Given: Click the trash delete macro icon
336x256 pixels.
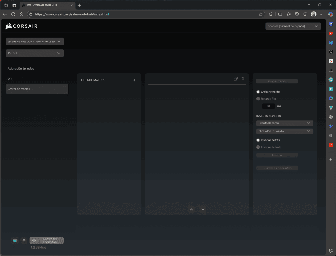Looking at the screenshot, I should click(x=243, y=79).
